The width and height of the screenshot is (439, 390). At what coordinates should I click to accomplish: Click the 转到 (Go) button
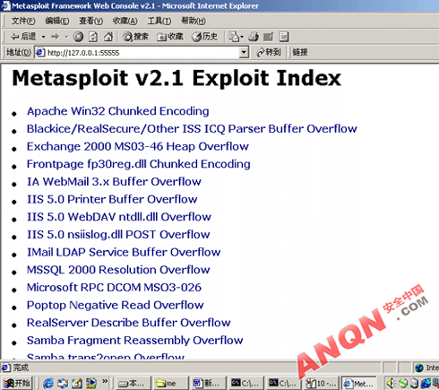pyautogui.click(x=269, y=52)
